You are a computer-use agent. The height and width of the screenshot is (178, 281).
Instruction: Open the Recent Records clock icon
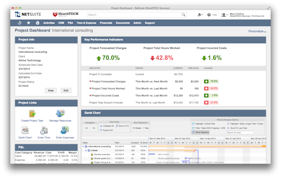pos(20,23)
